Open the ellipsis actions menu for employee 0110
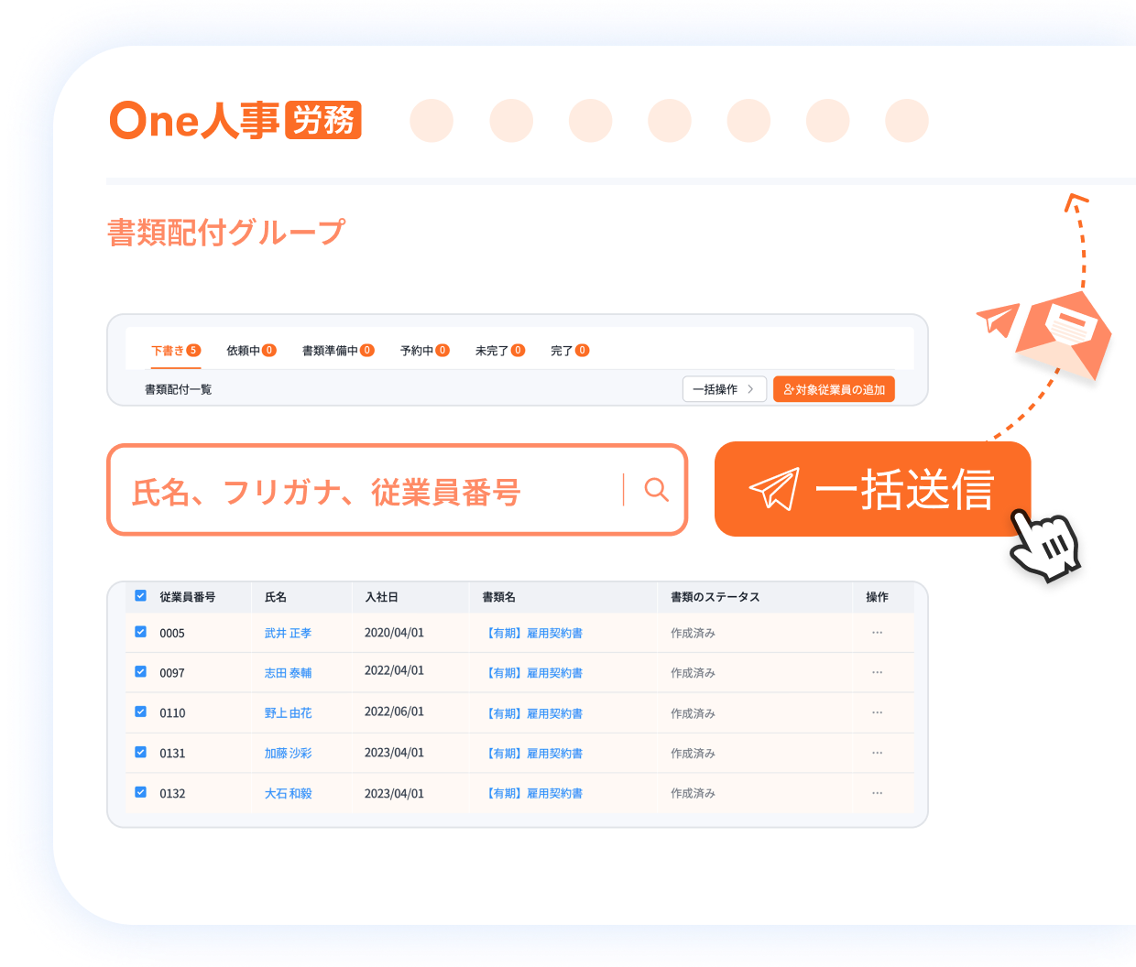1136x967 pixels. click(x=877, y=712)
